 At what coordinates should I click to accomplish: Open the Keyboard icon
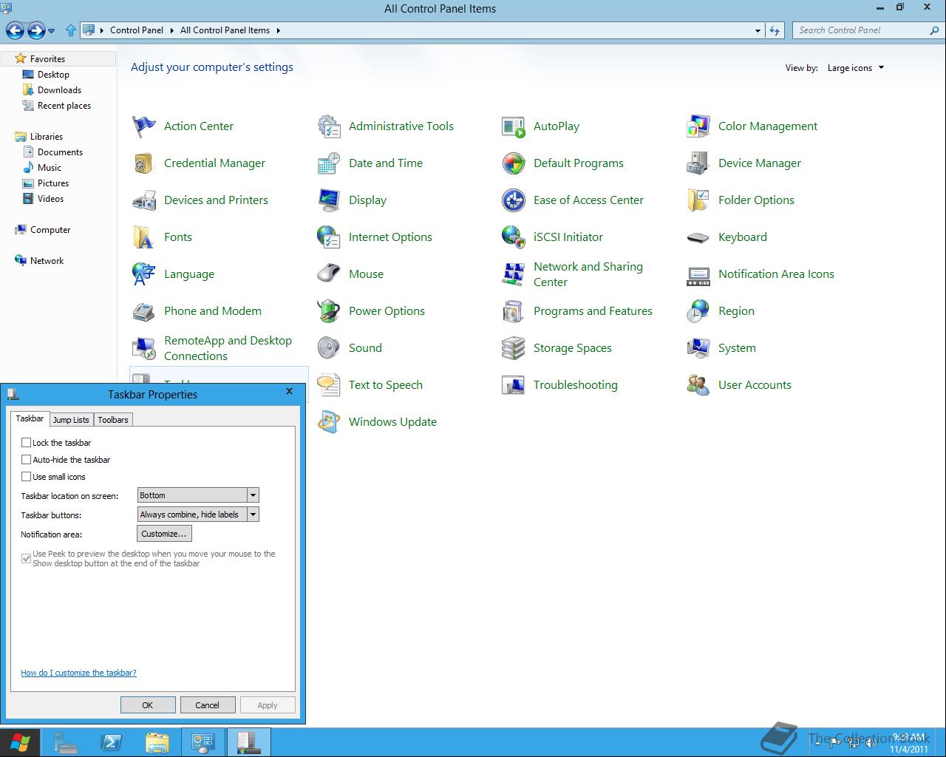click(x=698, y=237)
